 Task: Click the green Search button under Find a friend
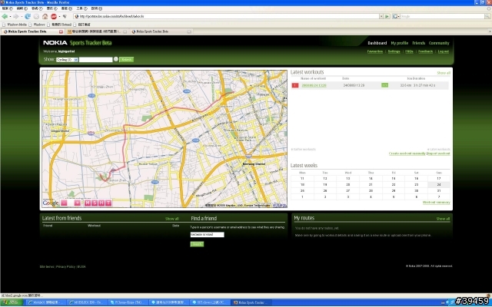tap(197, 244)
